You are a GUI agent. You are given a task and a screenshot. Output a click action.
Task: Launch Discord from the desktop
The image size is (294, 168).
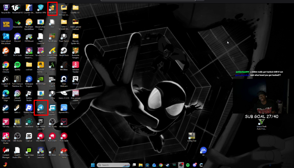(x=17, y=37)
